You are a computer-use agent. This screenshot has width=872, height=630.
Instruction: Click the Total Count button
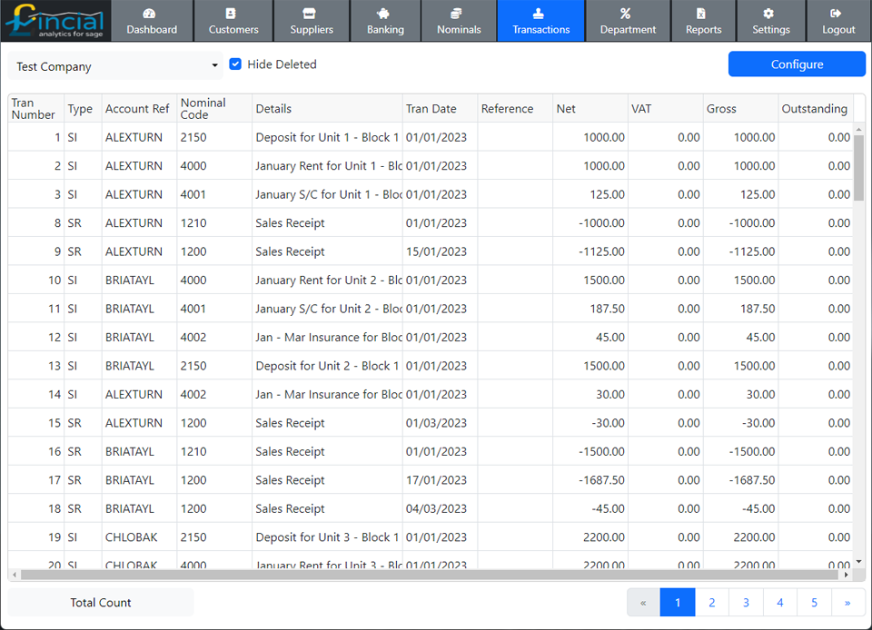pos(101,602)
